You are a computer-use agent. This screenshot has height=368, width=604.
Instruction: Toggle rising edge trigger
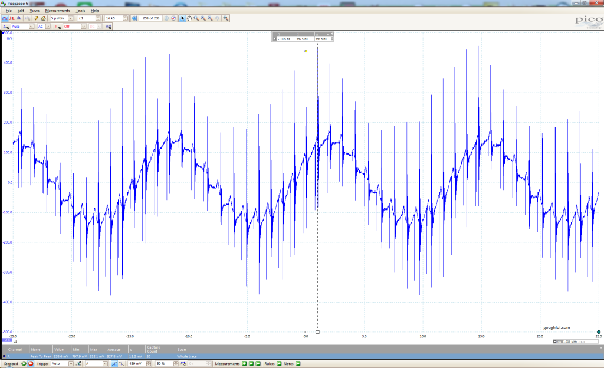click(114, 364)
